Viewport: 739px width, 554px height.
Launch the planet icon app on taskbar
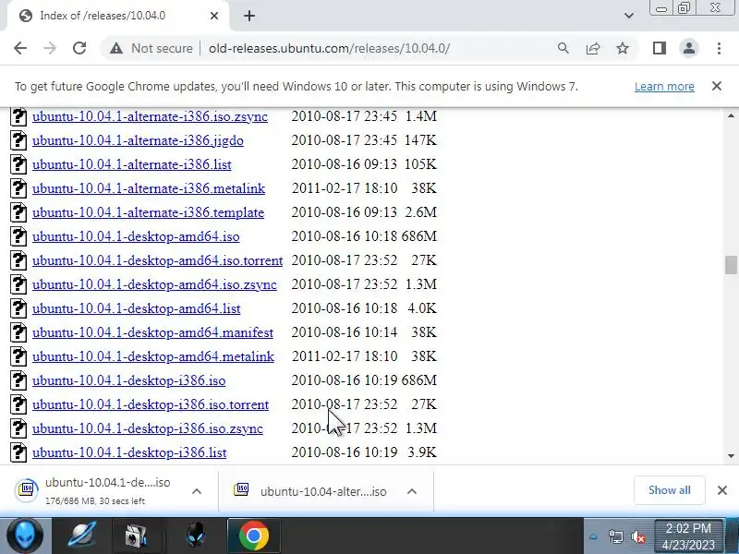(81, 536)
